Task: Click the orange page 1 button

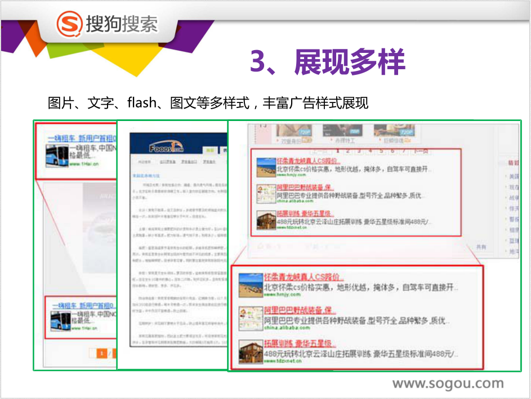Action: click(101, 353)
